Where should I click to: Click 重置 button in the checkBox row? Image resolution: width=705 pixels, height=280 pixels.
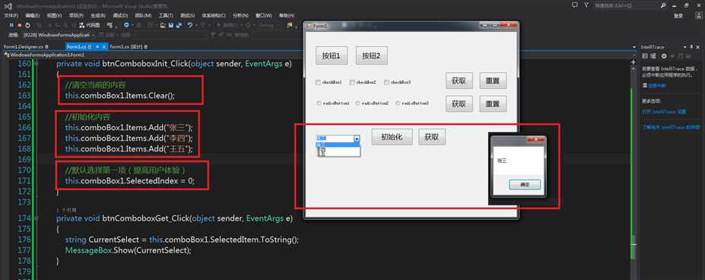493,81
